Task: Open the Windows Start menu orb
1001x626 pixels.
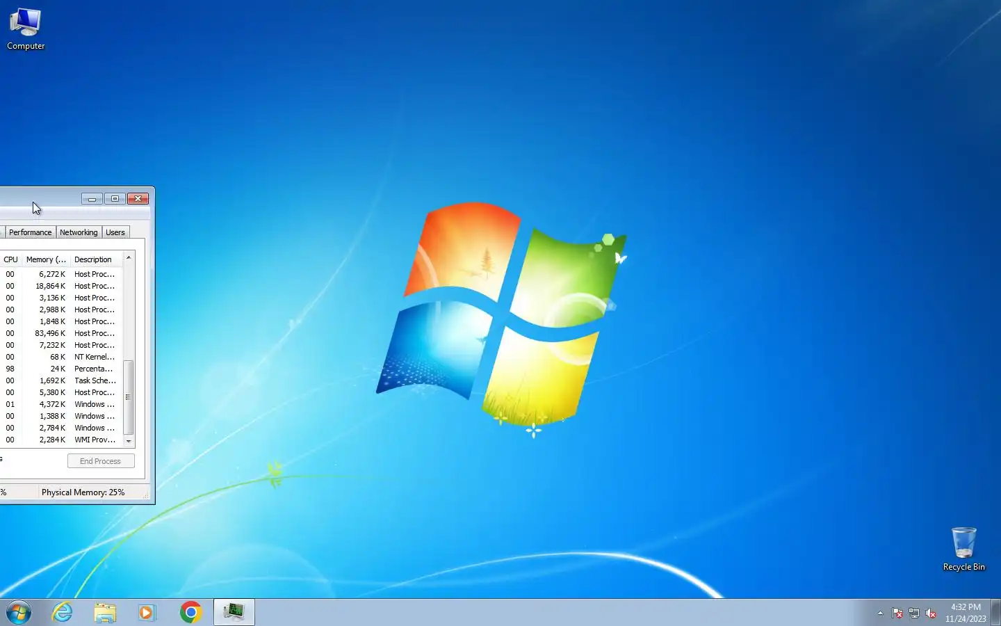Action: click(19, 613)
